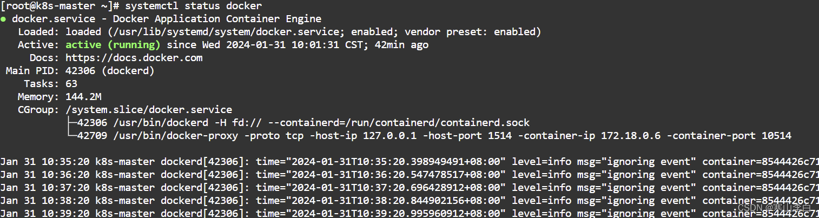This screenshot has width=819, height=218.
Task: Click the Memory value 144.2M
Action: coord(83,96)
